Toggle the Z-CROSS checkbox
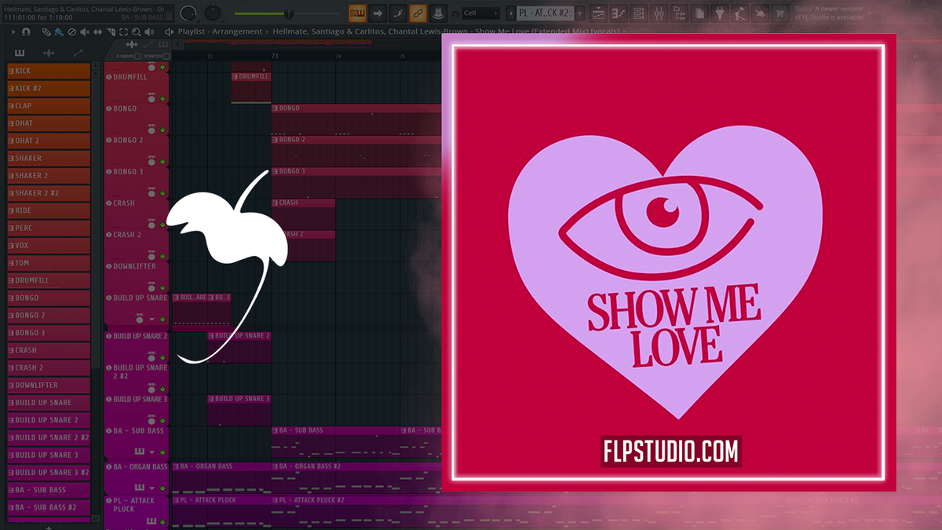The height and width of the screenshot is (530, 942). pos(137,56)
